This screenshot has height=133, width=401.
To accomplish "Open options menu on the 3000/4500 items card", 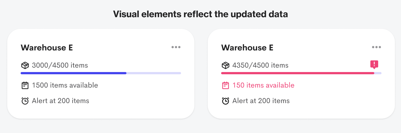I will (x=176, y=47).
